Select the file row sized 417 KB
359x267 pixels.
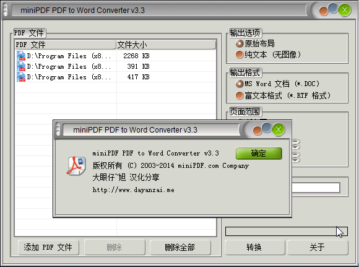[x=115, y=77]
